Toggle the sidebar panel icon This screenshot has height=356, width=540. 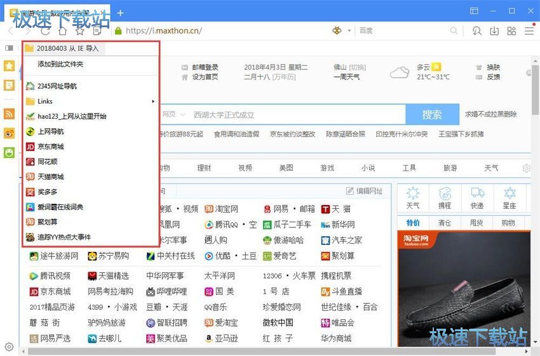[x=10, y=48]
